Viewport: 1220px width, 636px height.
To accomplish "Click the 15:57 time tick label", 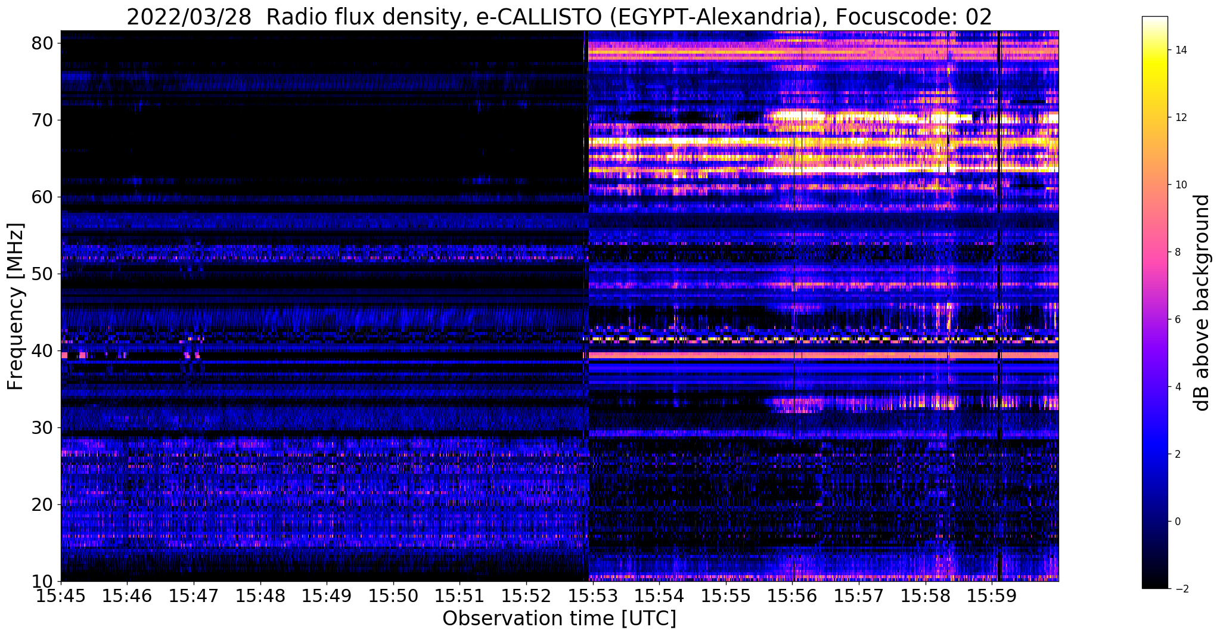I will (859, 595).
